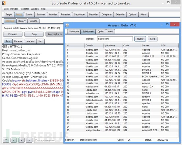Screen dimensions: 182x145
Task: Select the History sub-tab
Action: tap(22, 21)
